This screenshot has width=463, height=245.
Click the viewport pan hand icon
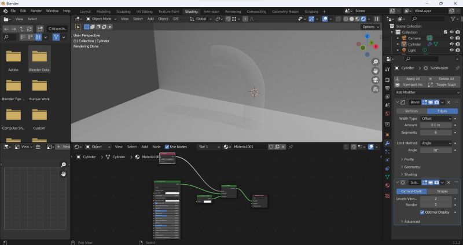click(375, 71)
